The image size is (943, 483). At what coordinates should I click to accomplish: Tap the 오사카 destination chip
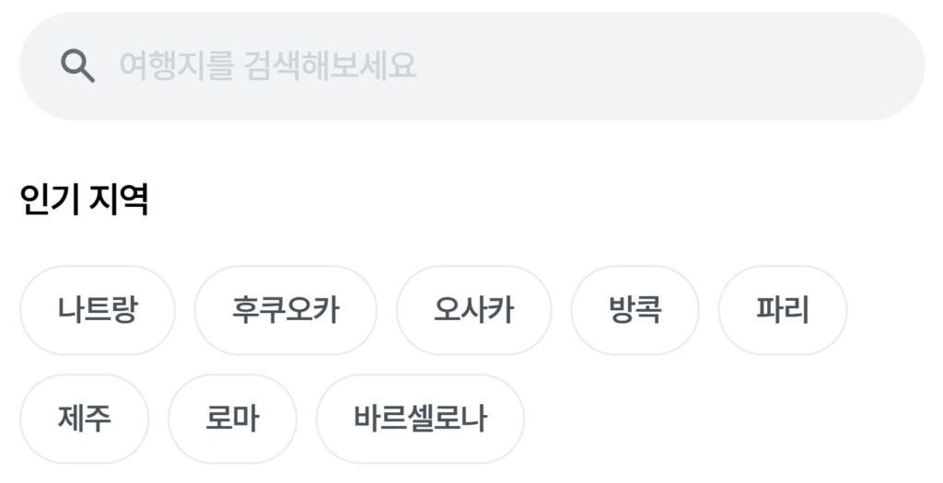pyautogui.click(x=474, y=310)
